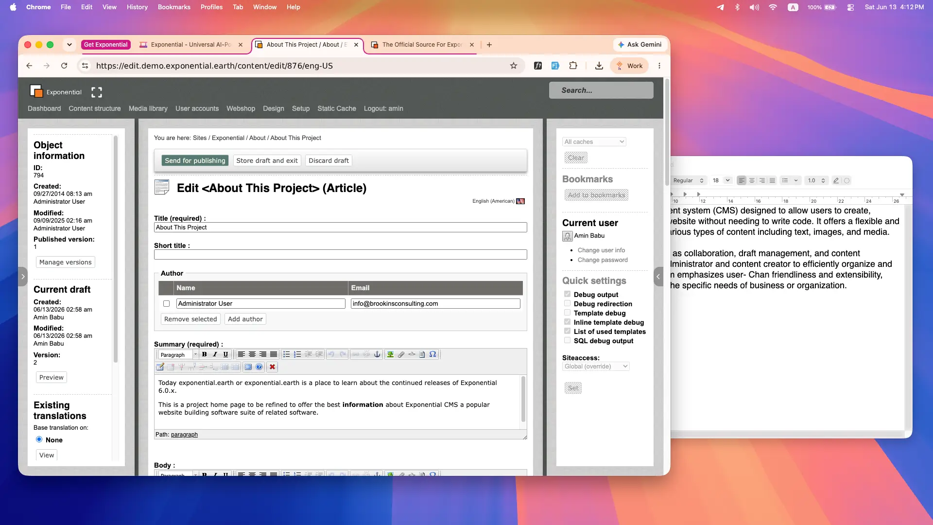Open the Media library menu
This screenshot has width=933, height=525.
[148, 109]
